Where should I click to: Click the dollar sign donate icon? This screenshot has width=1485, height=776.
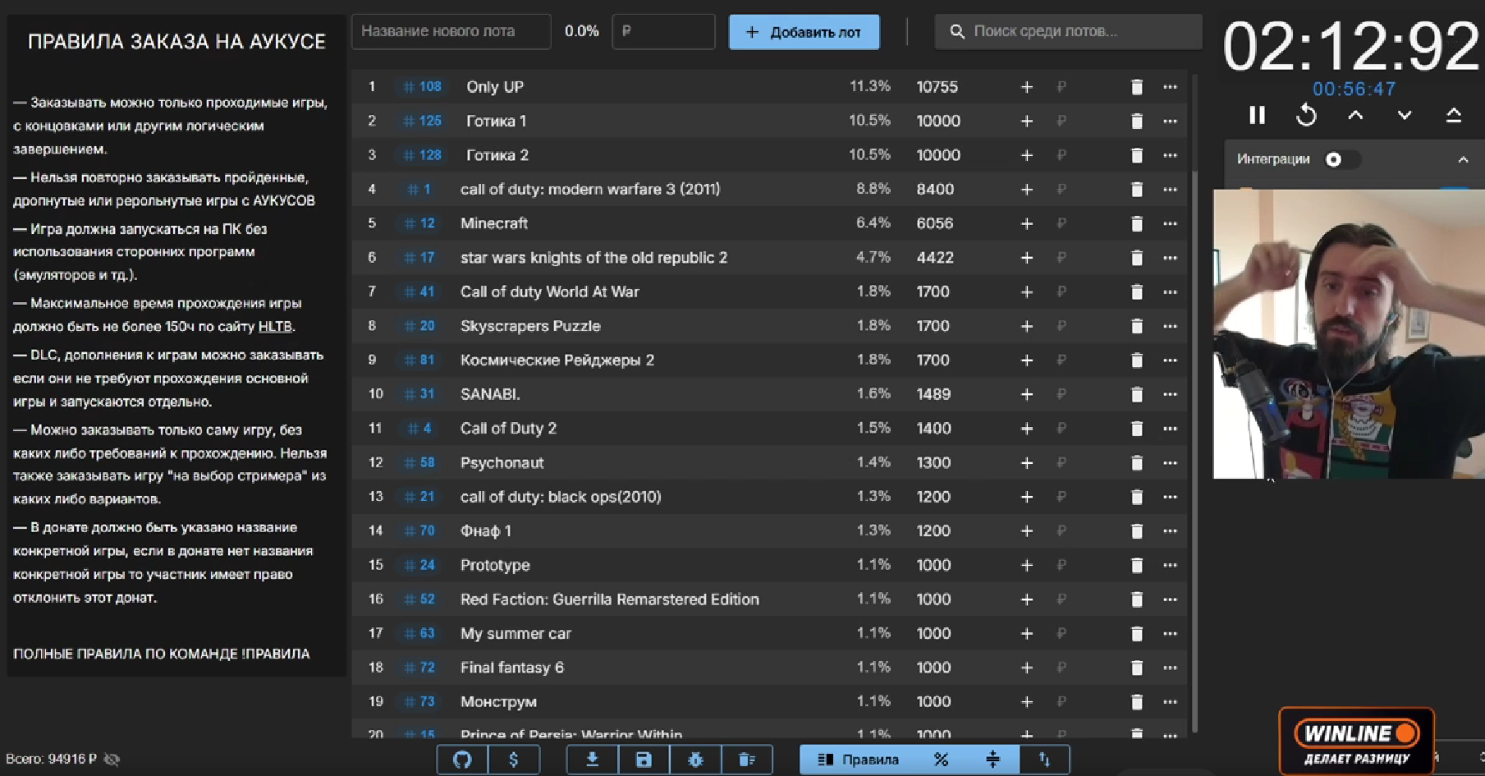tap(514, 760)
